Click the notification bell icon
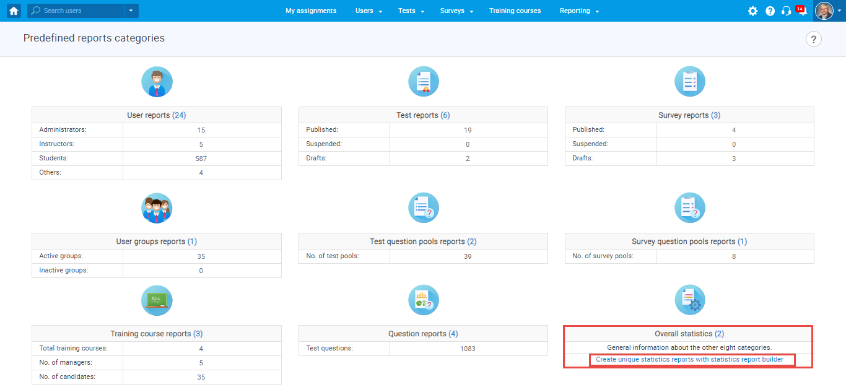 click(x=802, y=11)
